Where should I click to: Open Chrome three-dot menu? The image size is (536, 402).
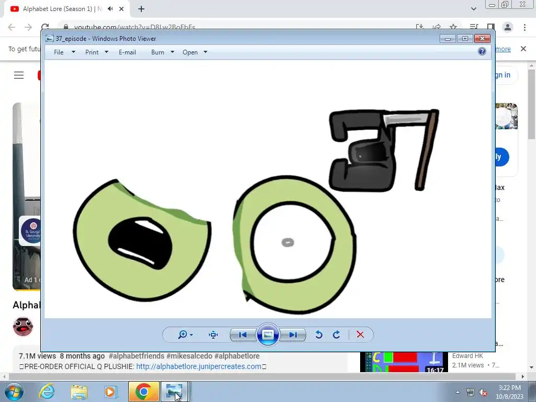pyautogui.click(x=524, y=27)
